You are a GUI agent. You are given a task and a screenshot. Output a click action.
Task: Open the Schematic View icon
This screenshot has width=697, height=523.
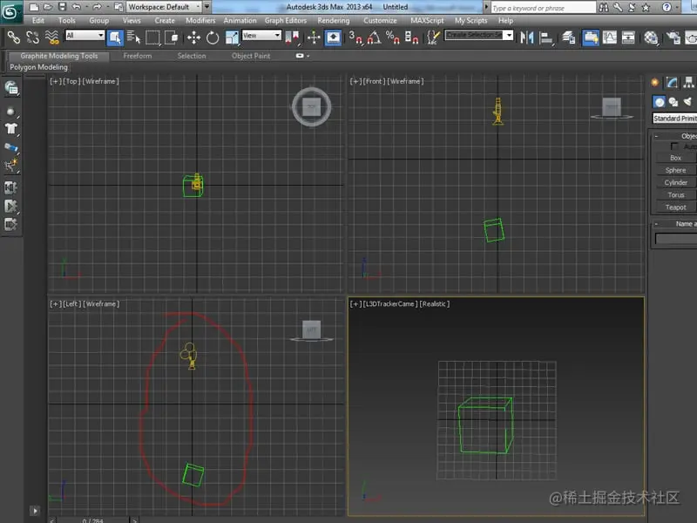point(628,37)
